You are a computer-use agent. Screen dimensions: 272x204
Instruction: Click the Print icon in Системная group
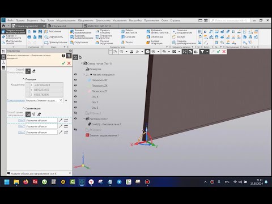[x=29, y=37]
